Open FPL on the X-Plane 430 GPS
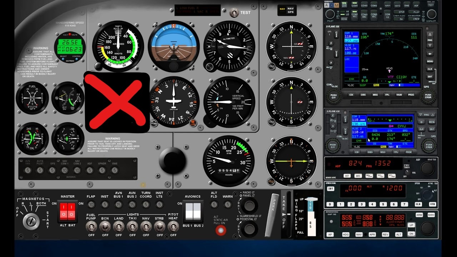This screenshot has height=257, width=457. click(x=396, y=152)
